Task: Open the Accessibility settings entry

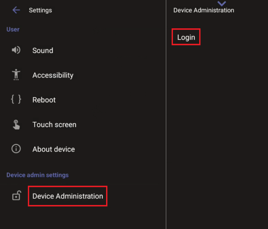Action: tap(53, 75)
